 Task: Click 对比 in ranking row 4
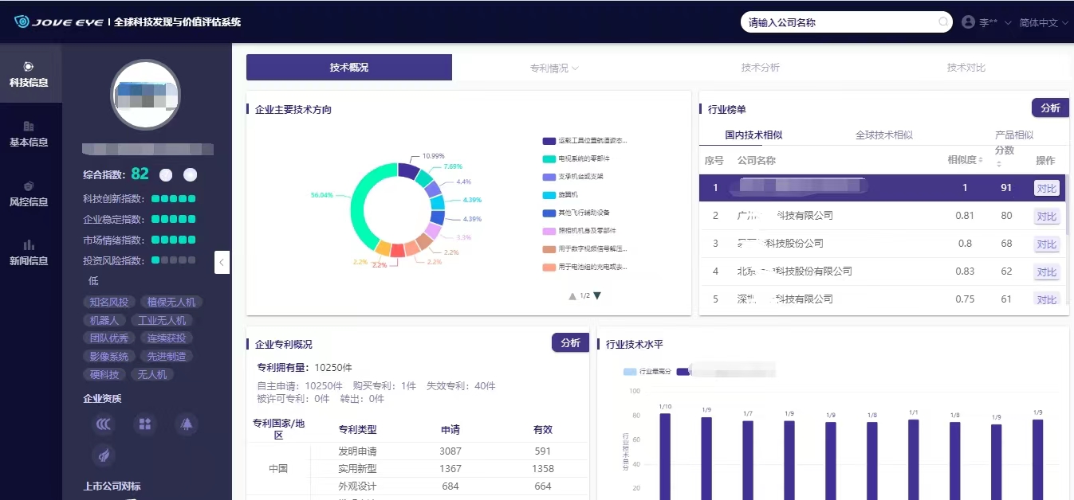click(1046, 271)
